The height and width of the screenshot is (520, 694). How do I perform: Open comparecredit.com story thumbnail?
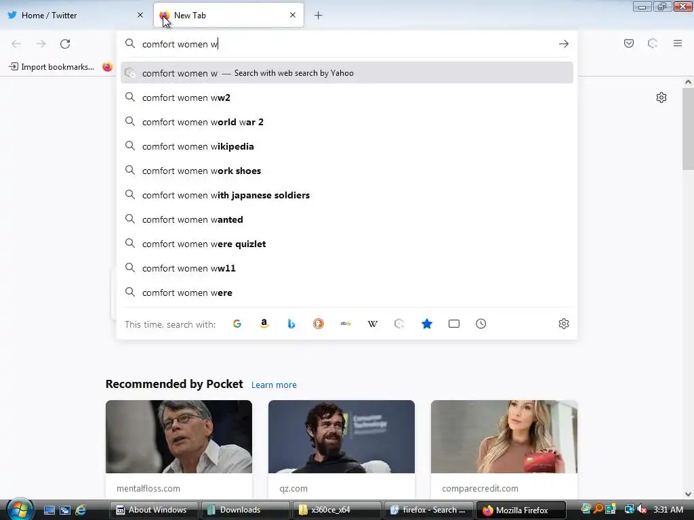coord(504,437)
